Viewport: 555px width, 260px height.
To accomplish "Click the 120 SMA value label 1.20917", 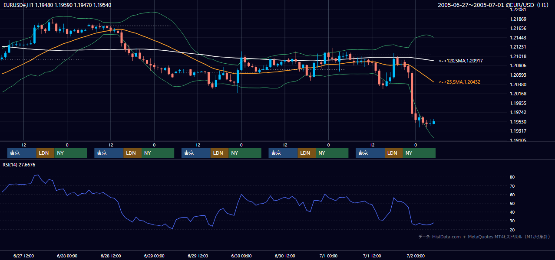I will point(461,61).
